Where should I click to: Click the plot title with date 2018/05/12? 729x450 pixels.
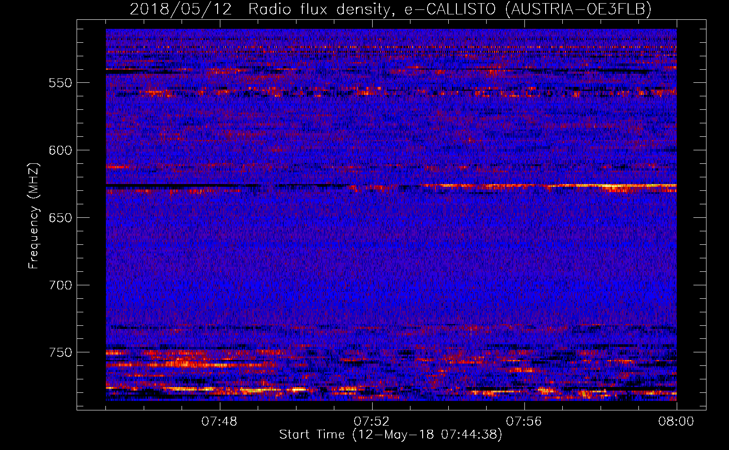tap(391, 9)
